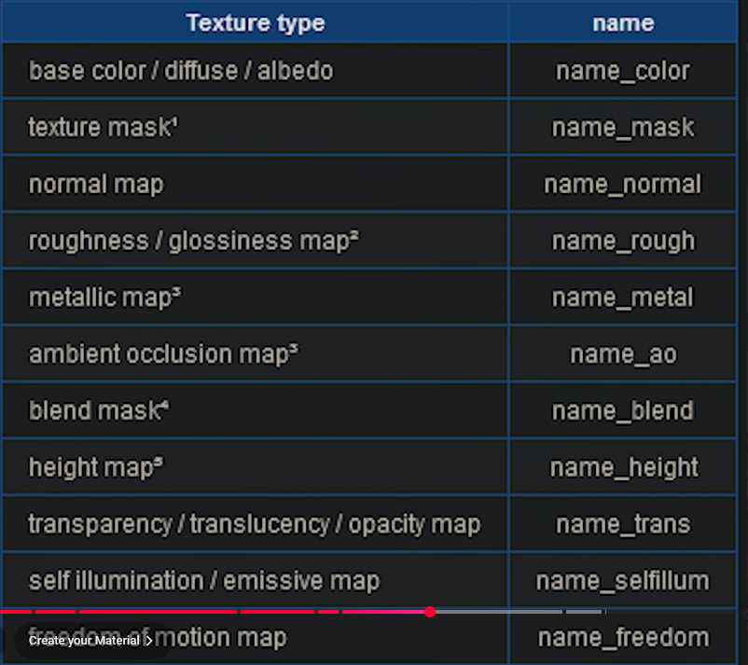This screenshot has height=665, width=748.
Task: Click the red playhead dot on the progress bar
Action: 430,612
